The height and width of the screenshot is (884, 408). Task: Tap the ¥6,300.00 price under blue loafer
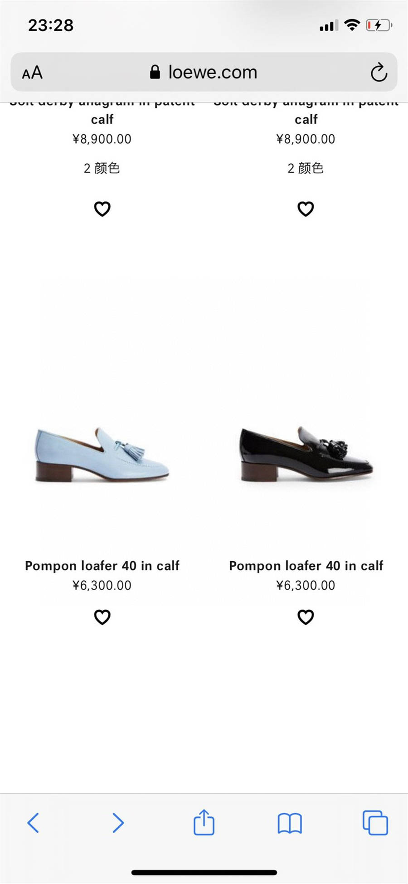pos(102,586)
